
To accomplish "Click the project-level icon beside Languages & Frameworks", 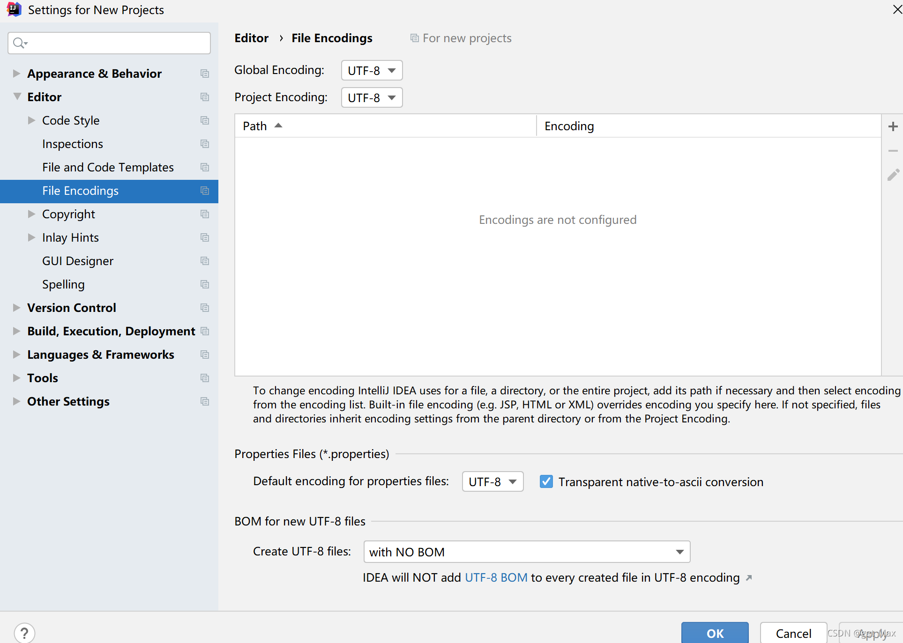I will [x=205, y=355].
